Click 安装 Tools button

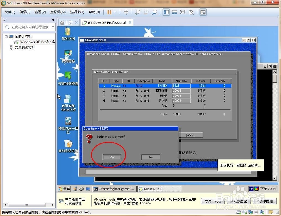(x=212, y=201)
